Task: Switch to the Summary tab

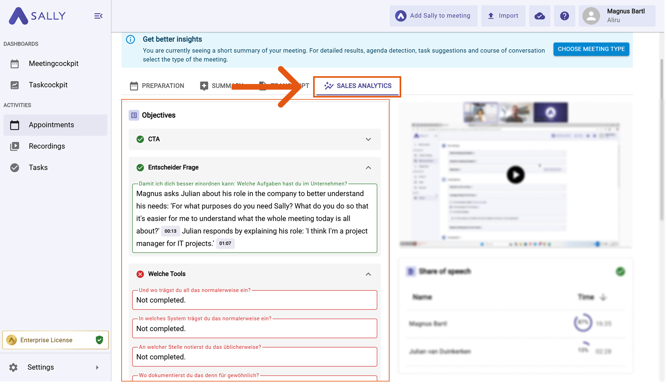Action: [x=221, y=86]
